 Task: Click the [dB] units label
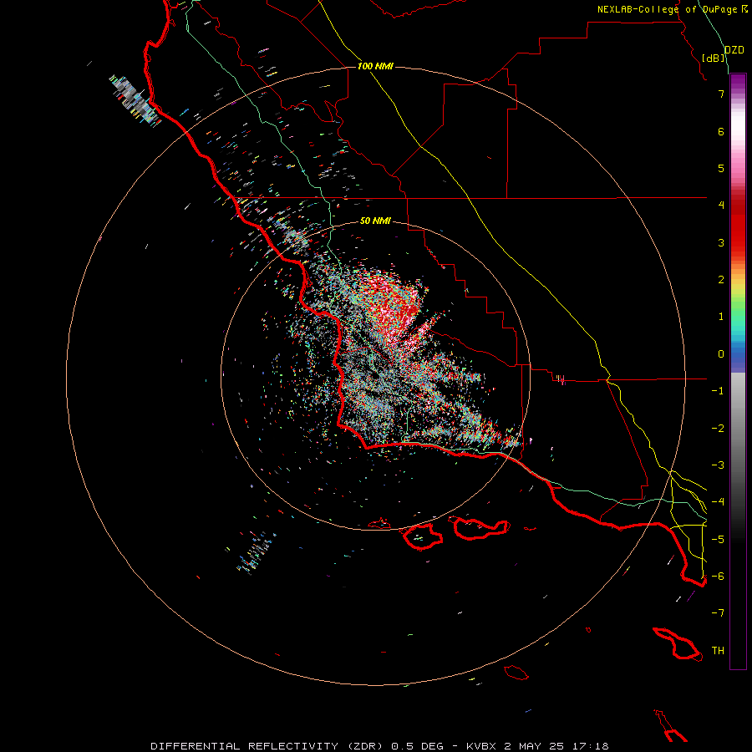714,58
